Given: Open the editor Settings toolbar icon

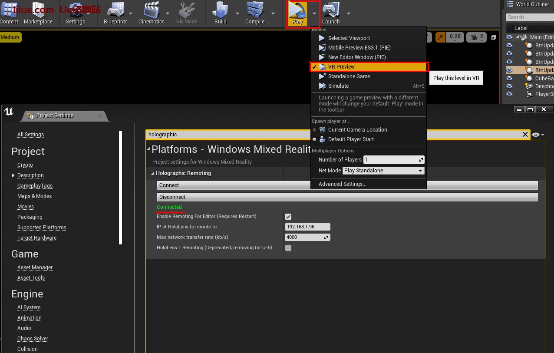Looking at the screenshot, I should [76, 13].
